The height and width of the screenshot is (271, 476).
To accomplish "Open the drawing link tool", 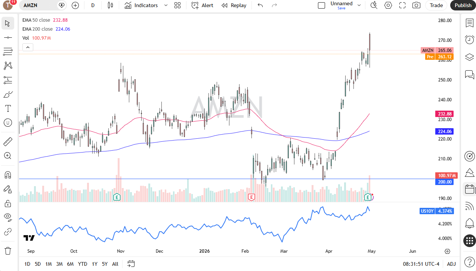I will [x=8, y=232].
